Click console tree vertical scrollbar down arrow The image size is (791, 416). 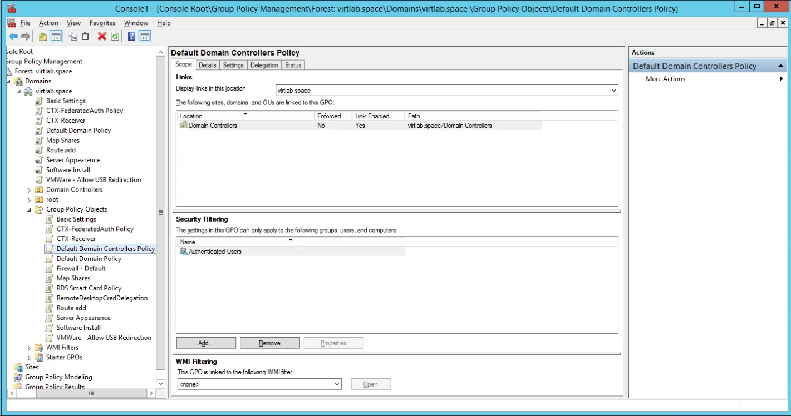click(x=161, y=384)
